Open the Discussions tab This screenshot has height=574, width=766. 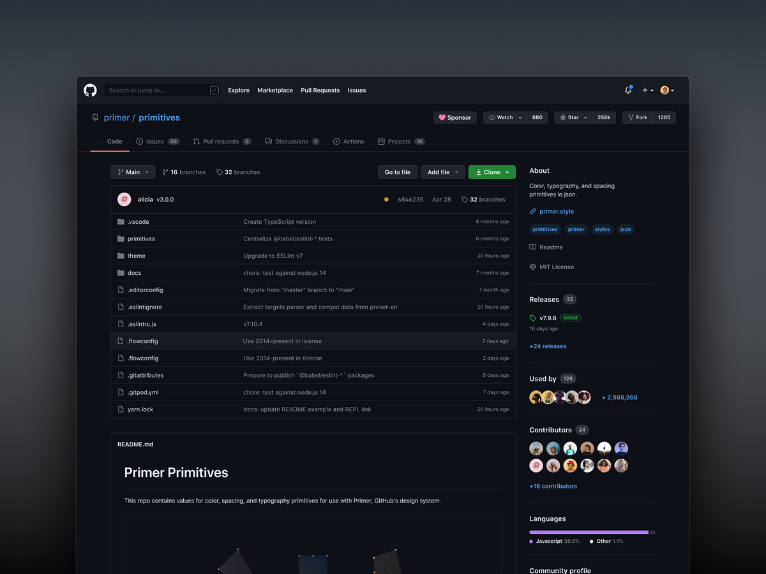click(290, 141)
